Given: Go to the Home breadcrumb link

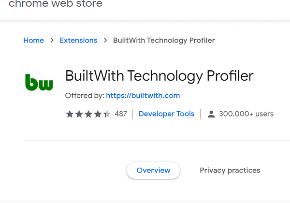Looking at the screenshot, I should coord(33,41).
